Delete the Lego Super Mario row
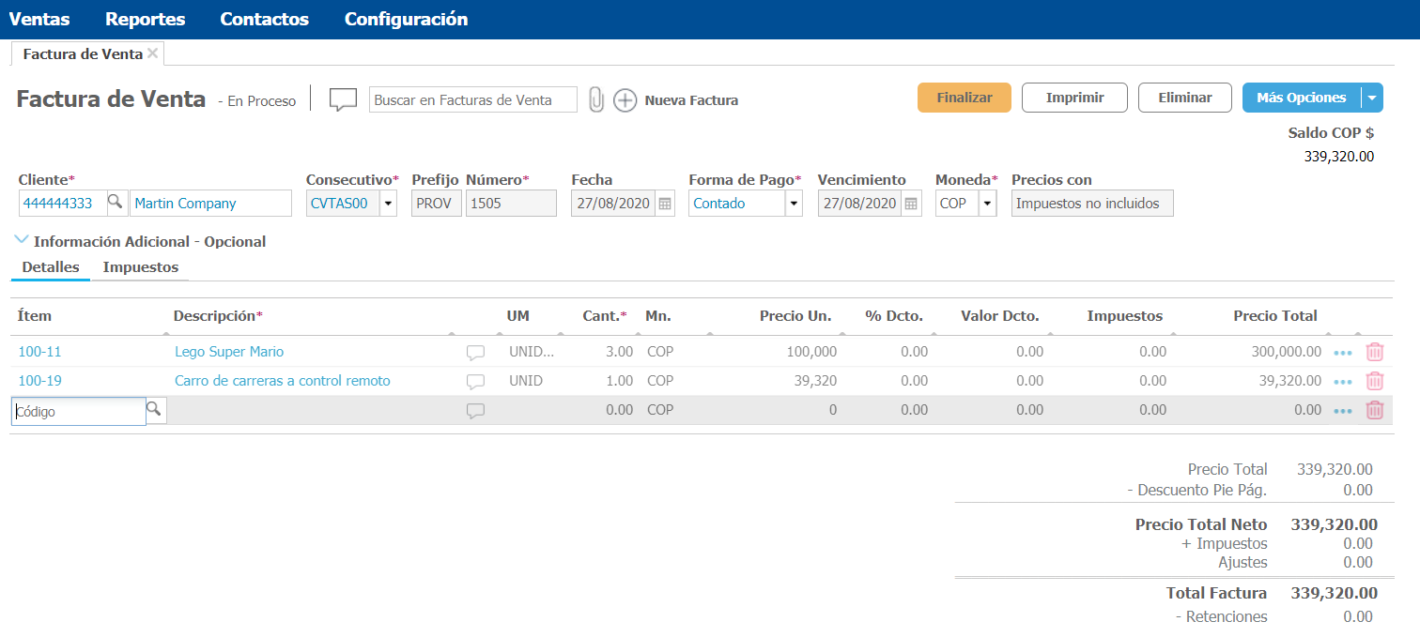Image resolution: width=1420 pixels, height=637 pixels. point(1374,352)
